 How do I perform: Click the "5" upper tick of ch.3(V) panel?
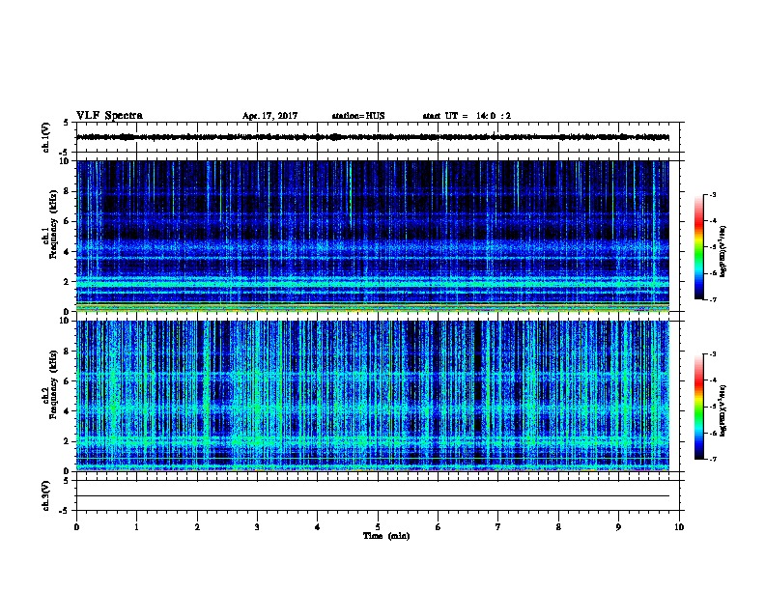pyautogui.click(x=67, y=481)
